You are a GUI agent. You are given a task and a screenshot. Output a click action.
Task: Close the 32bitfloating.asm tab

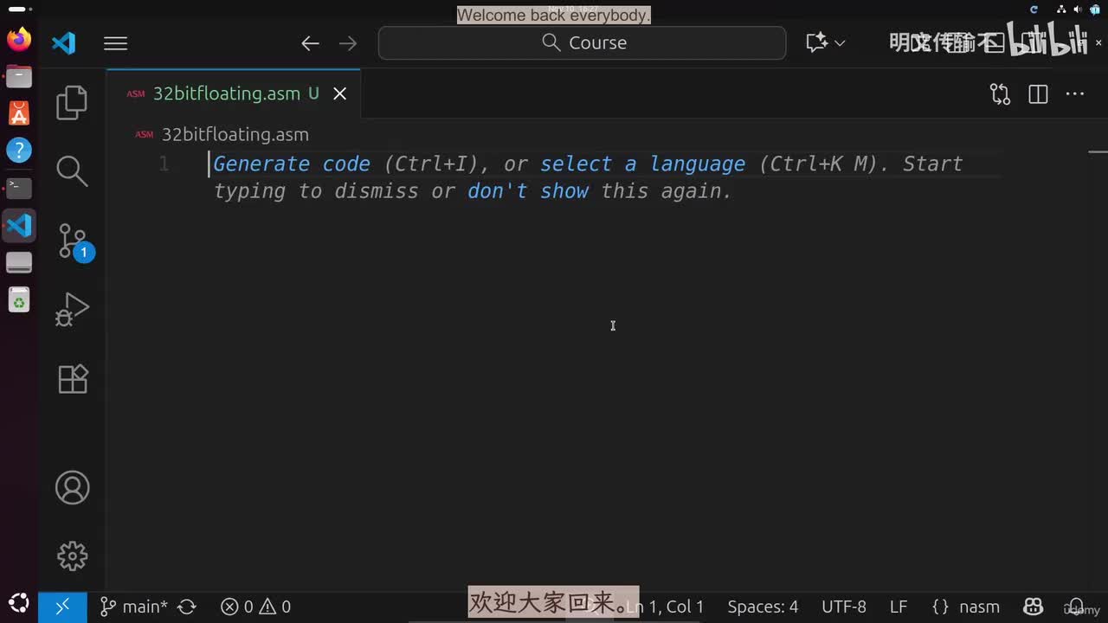tap(340, 93)
